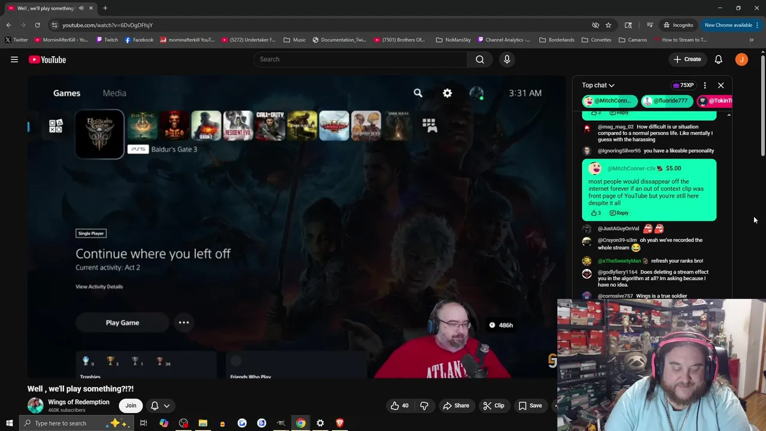Image resolution: width=766 pixels, height=431 pixels.
Task: Open the Borderlands bookmarks folder
Action: (x=557, y=40)
